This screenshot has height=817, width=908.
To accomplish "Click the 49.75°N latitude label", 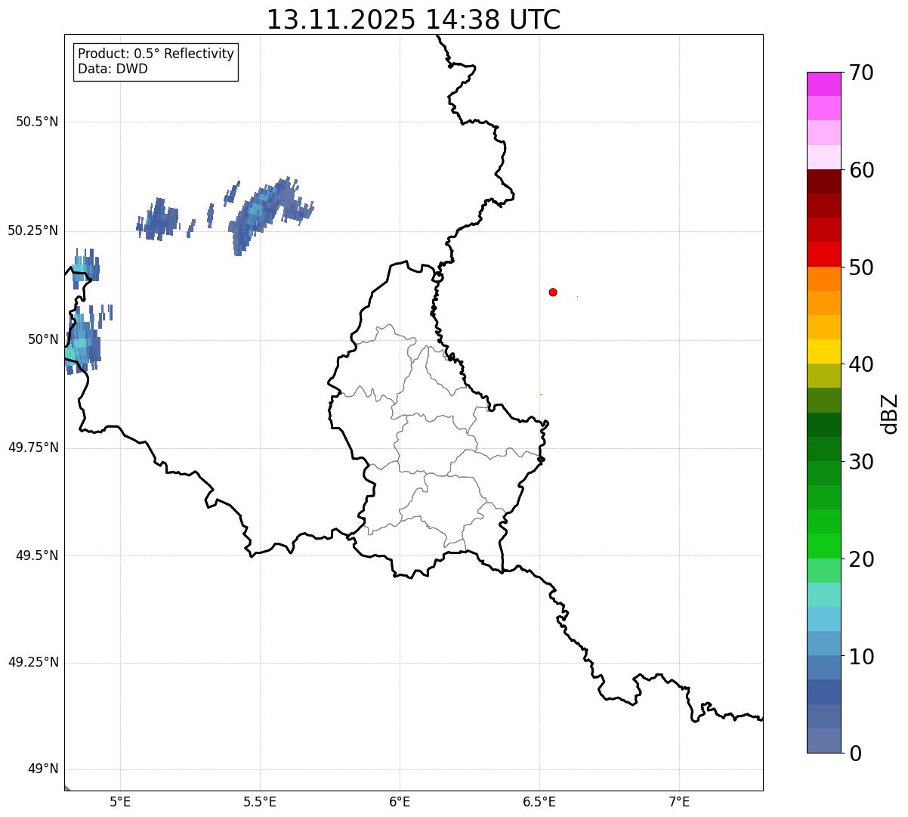I will pos(33,447).
